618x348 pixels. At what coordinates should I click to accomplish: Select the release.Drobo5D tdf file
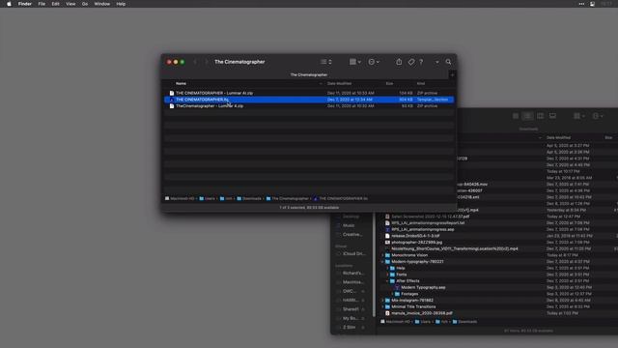click(x=415, y=236)
